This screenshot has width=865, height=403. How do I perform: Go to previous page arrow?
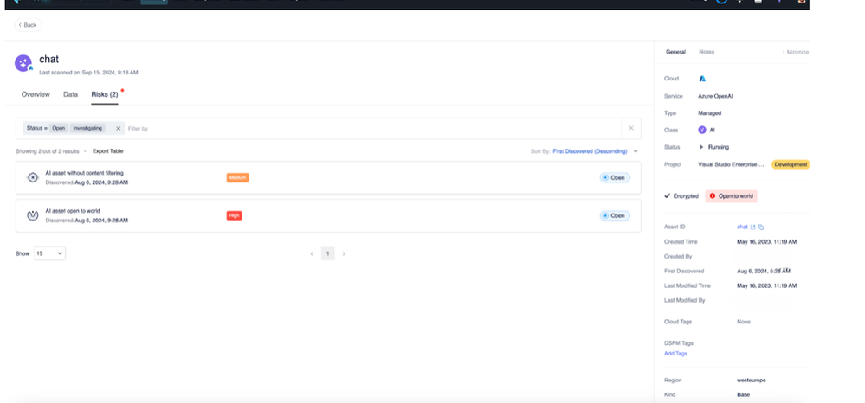(312, 253)
